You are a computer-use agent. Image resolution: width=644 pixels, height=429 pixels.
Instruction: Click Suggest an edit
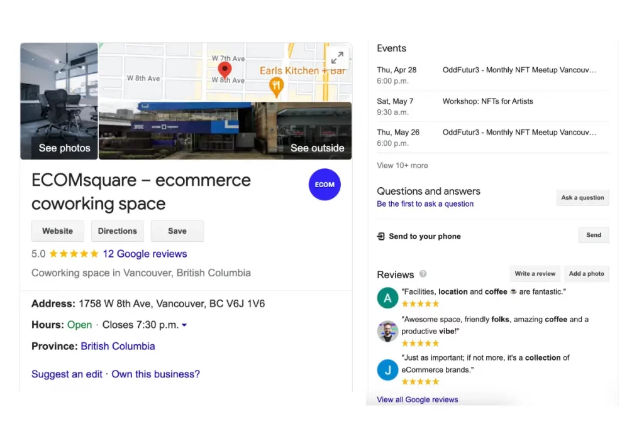pos(67,374)
